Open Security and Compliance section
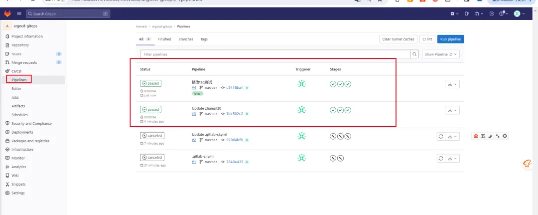The width and height of the screenshot is (538, 215). click(31, 124)
